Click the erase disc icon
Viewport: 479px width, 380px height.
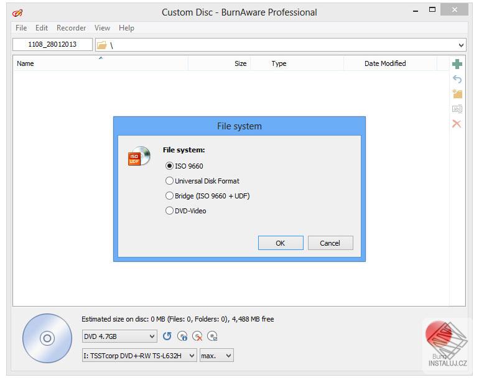pyautogui.click(x=197, y=336)
